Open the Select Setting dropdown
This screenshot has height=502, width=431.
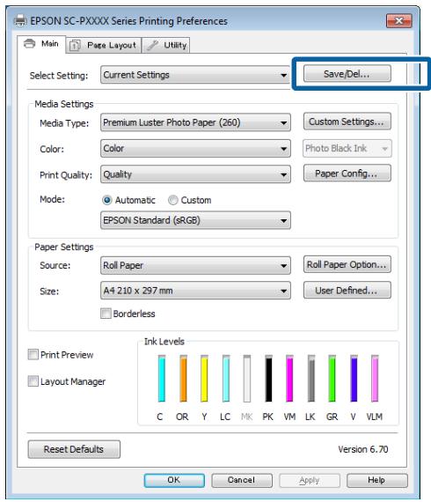click(x=195, y=75)
